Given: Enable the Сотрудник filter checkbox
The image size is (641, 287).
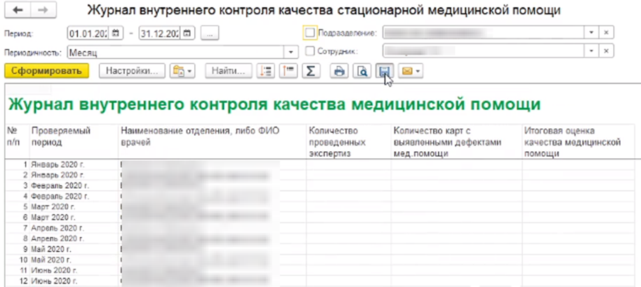Looking at the screenshot, I should 311,52.
